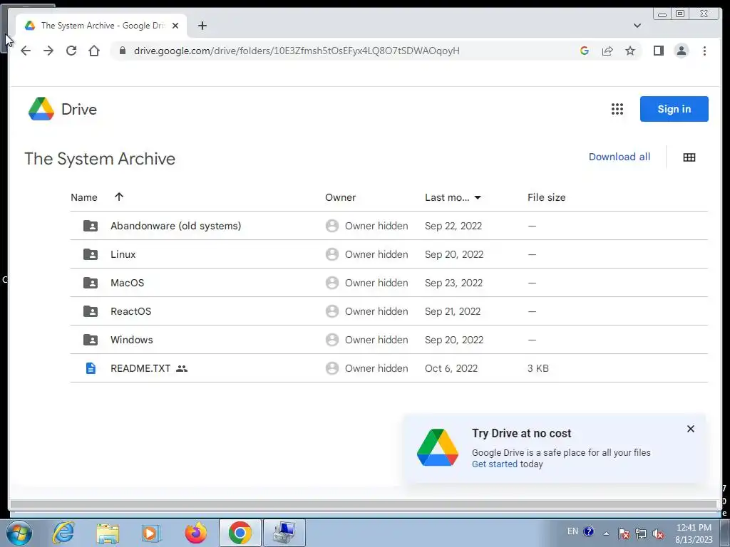This screenshot has width=730, height=547.
Task: Open the ReactOS folder name
Action: coord(131,311)
